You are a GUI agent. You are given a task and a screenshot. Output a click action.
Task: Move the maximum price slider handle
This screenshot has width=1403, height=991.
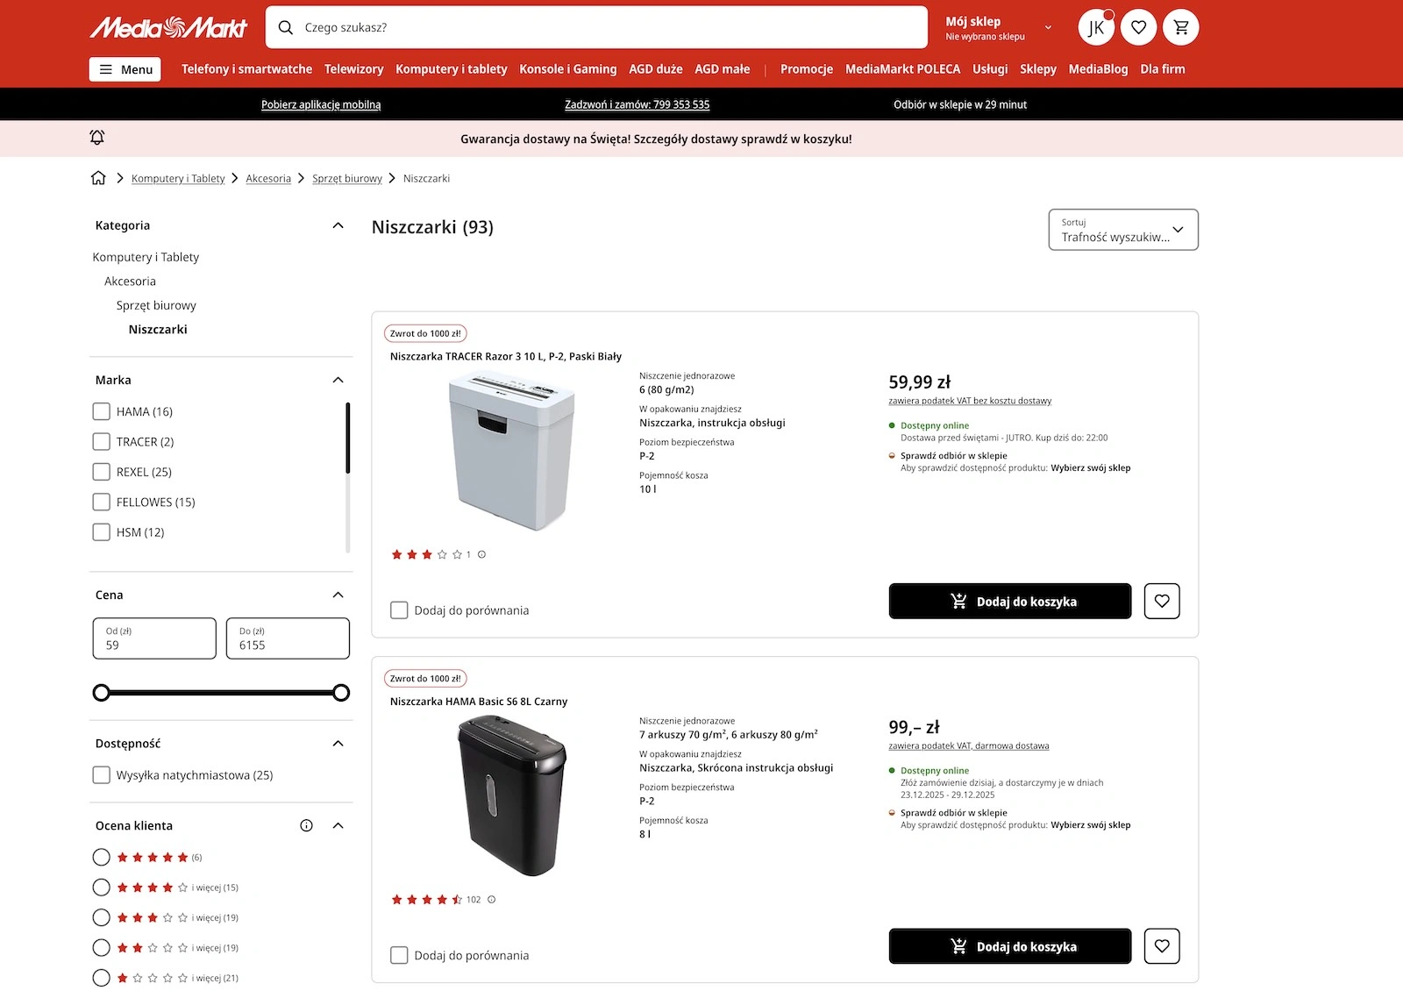(341, 693)
